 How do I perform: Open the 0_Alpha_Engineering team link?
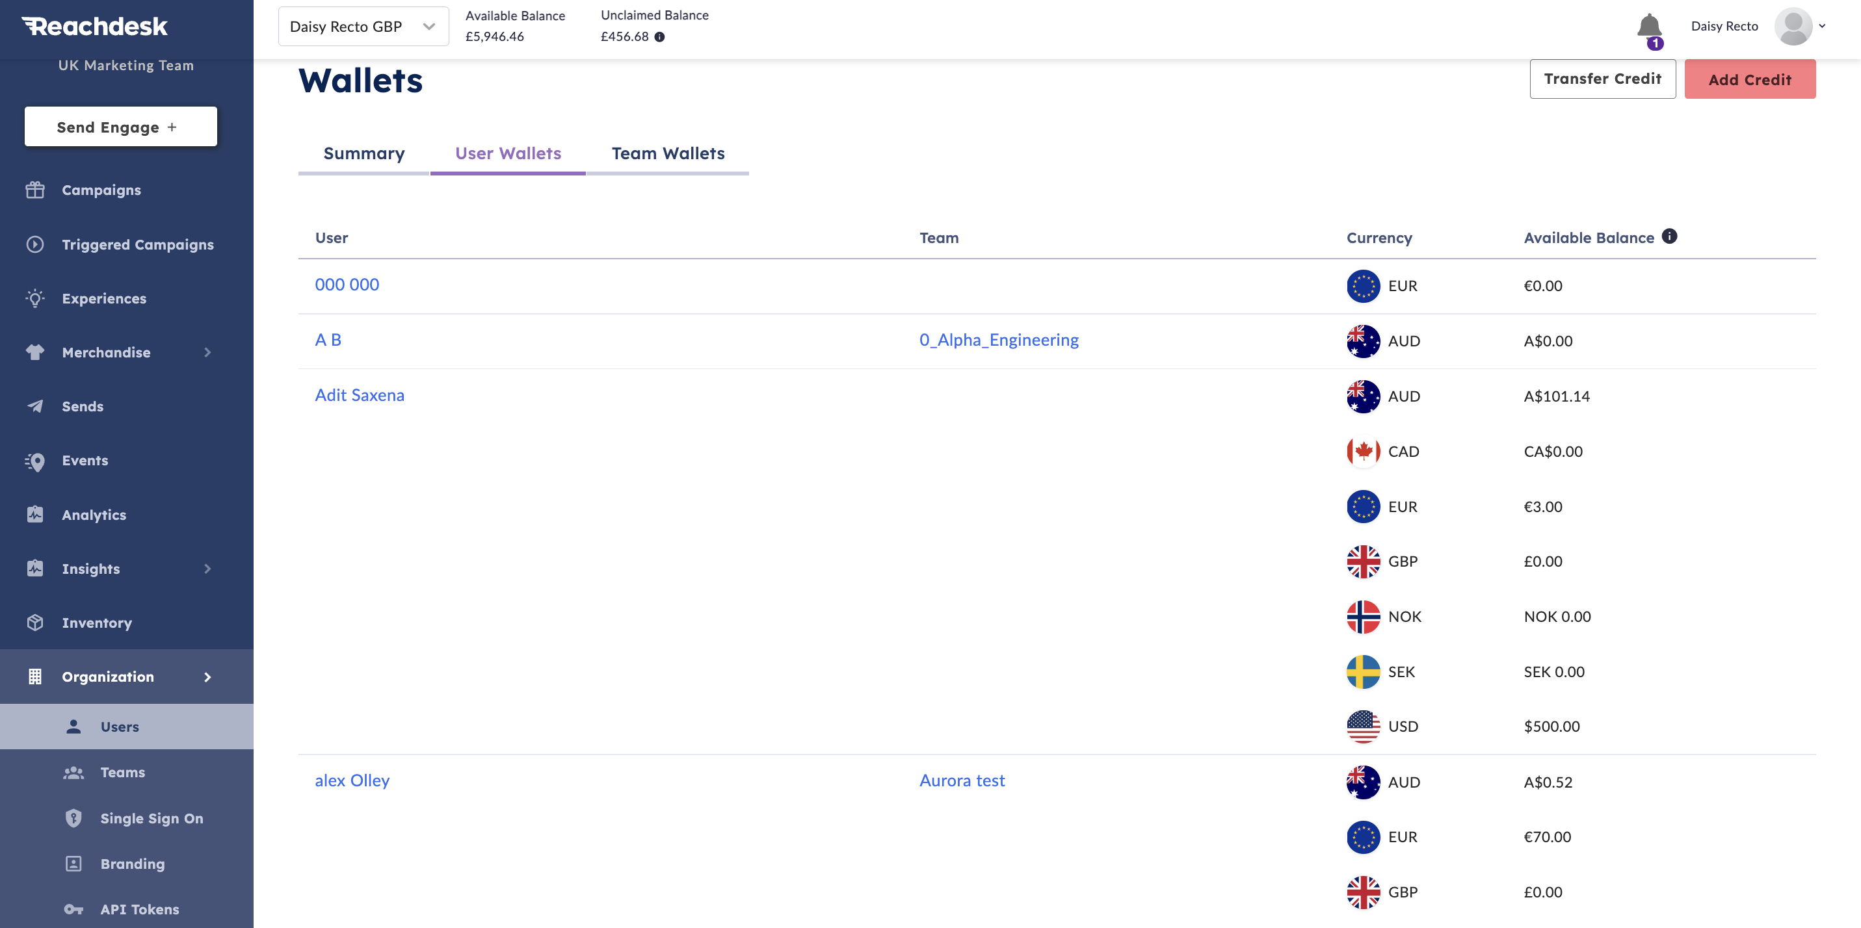point(998,340)
